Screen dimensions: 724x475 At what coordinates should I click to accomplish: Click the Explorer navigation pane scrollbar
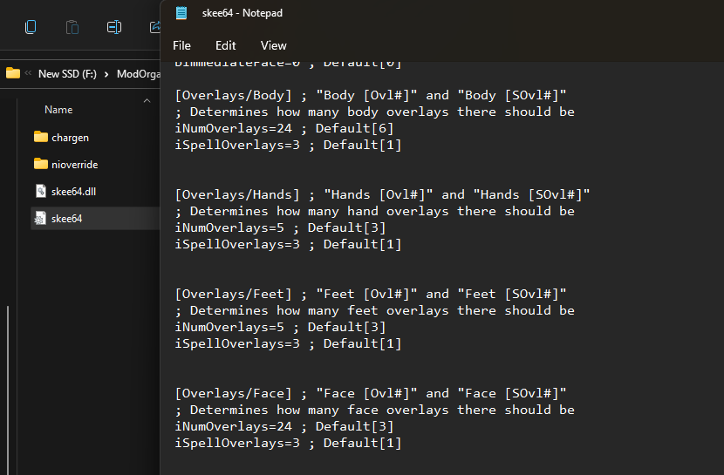click(7, 390)
